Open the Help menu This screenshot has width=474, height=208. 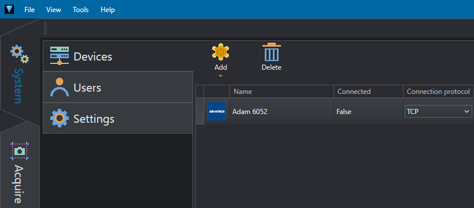point(108,10)
